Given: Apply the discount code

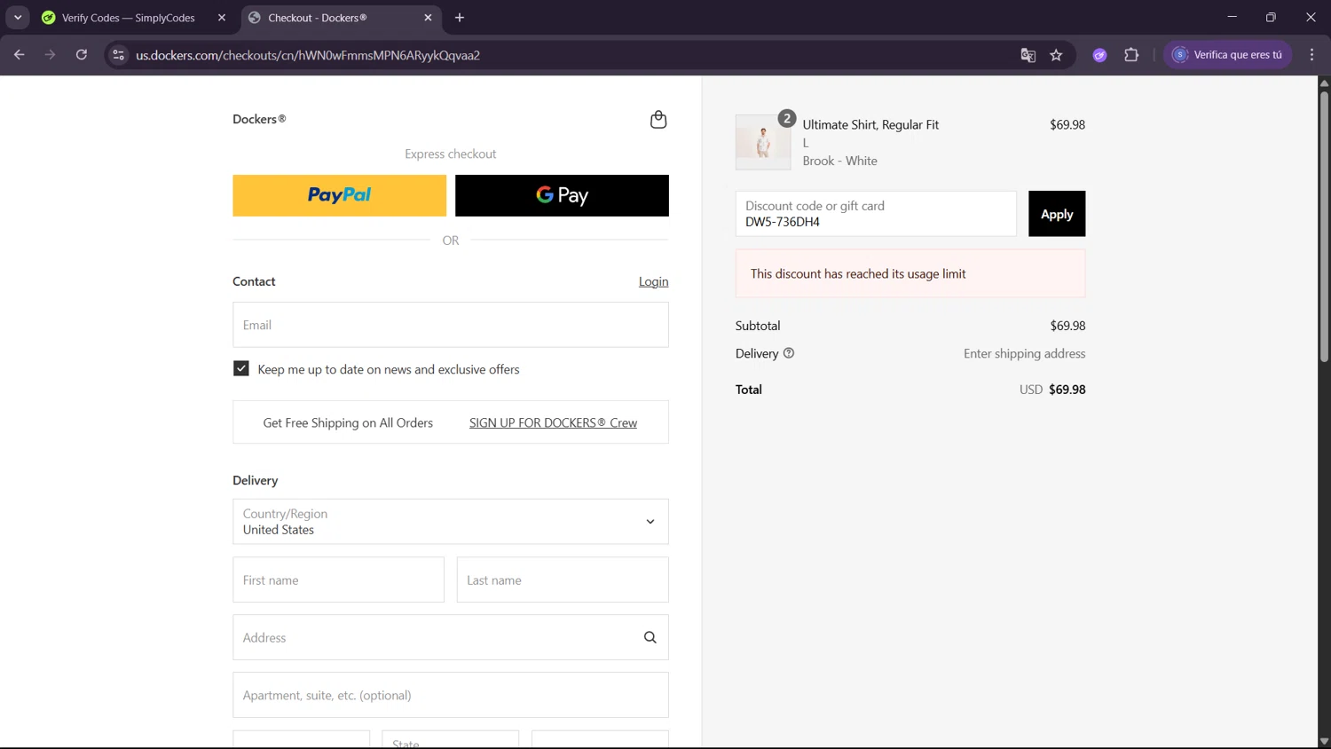Looking at the screenshot, I should (1057, 214).
